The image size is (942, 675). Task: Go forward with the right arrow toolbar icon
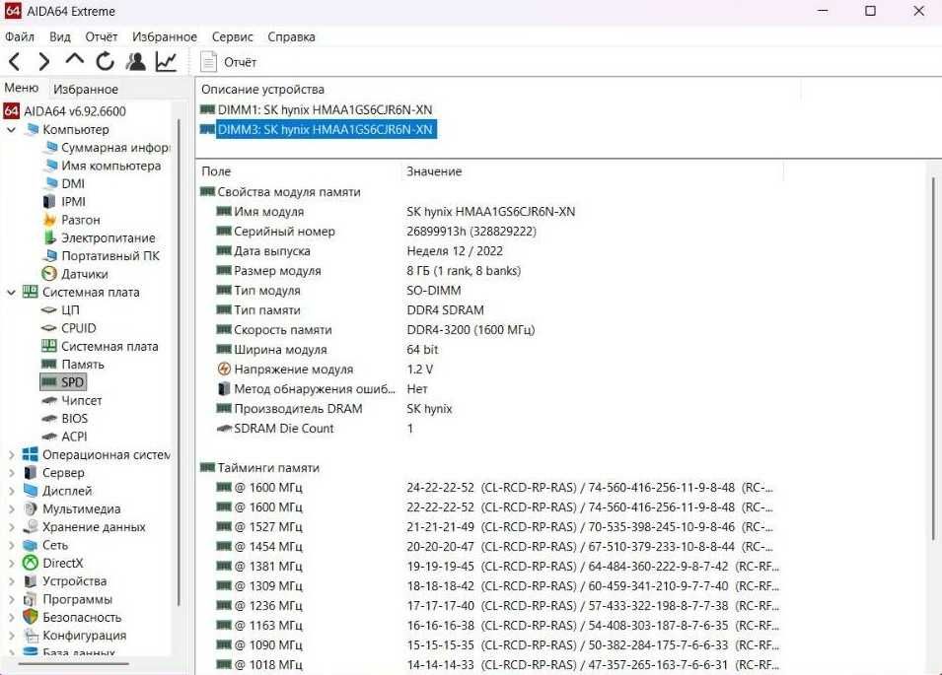[x=44, y=61]
